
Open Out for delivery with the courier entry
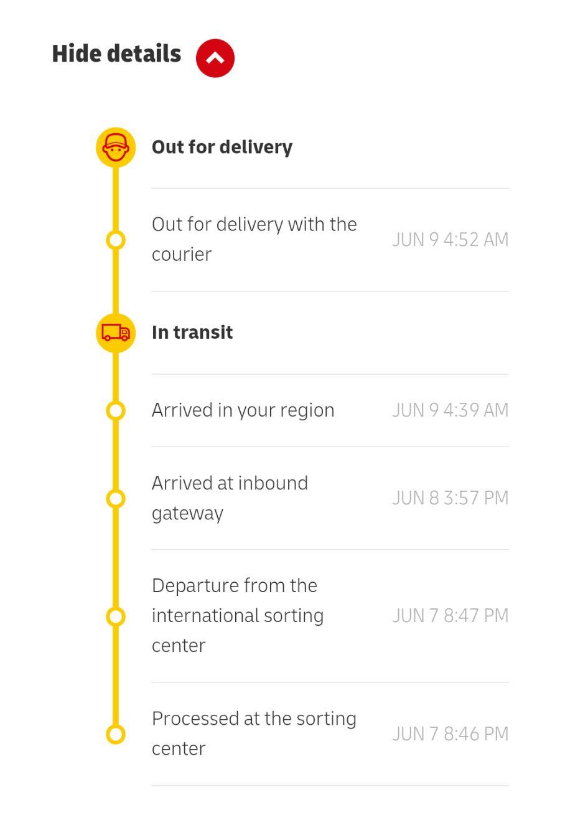330,240
